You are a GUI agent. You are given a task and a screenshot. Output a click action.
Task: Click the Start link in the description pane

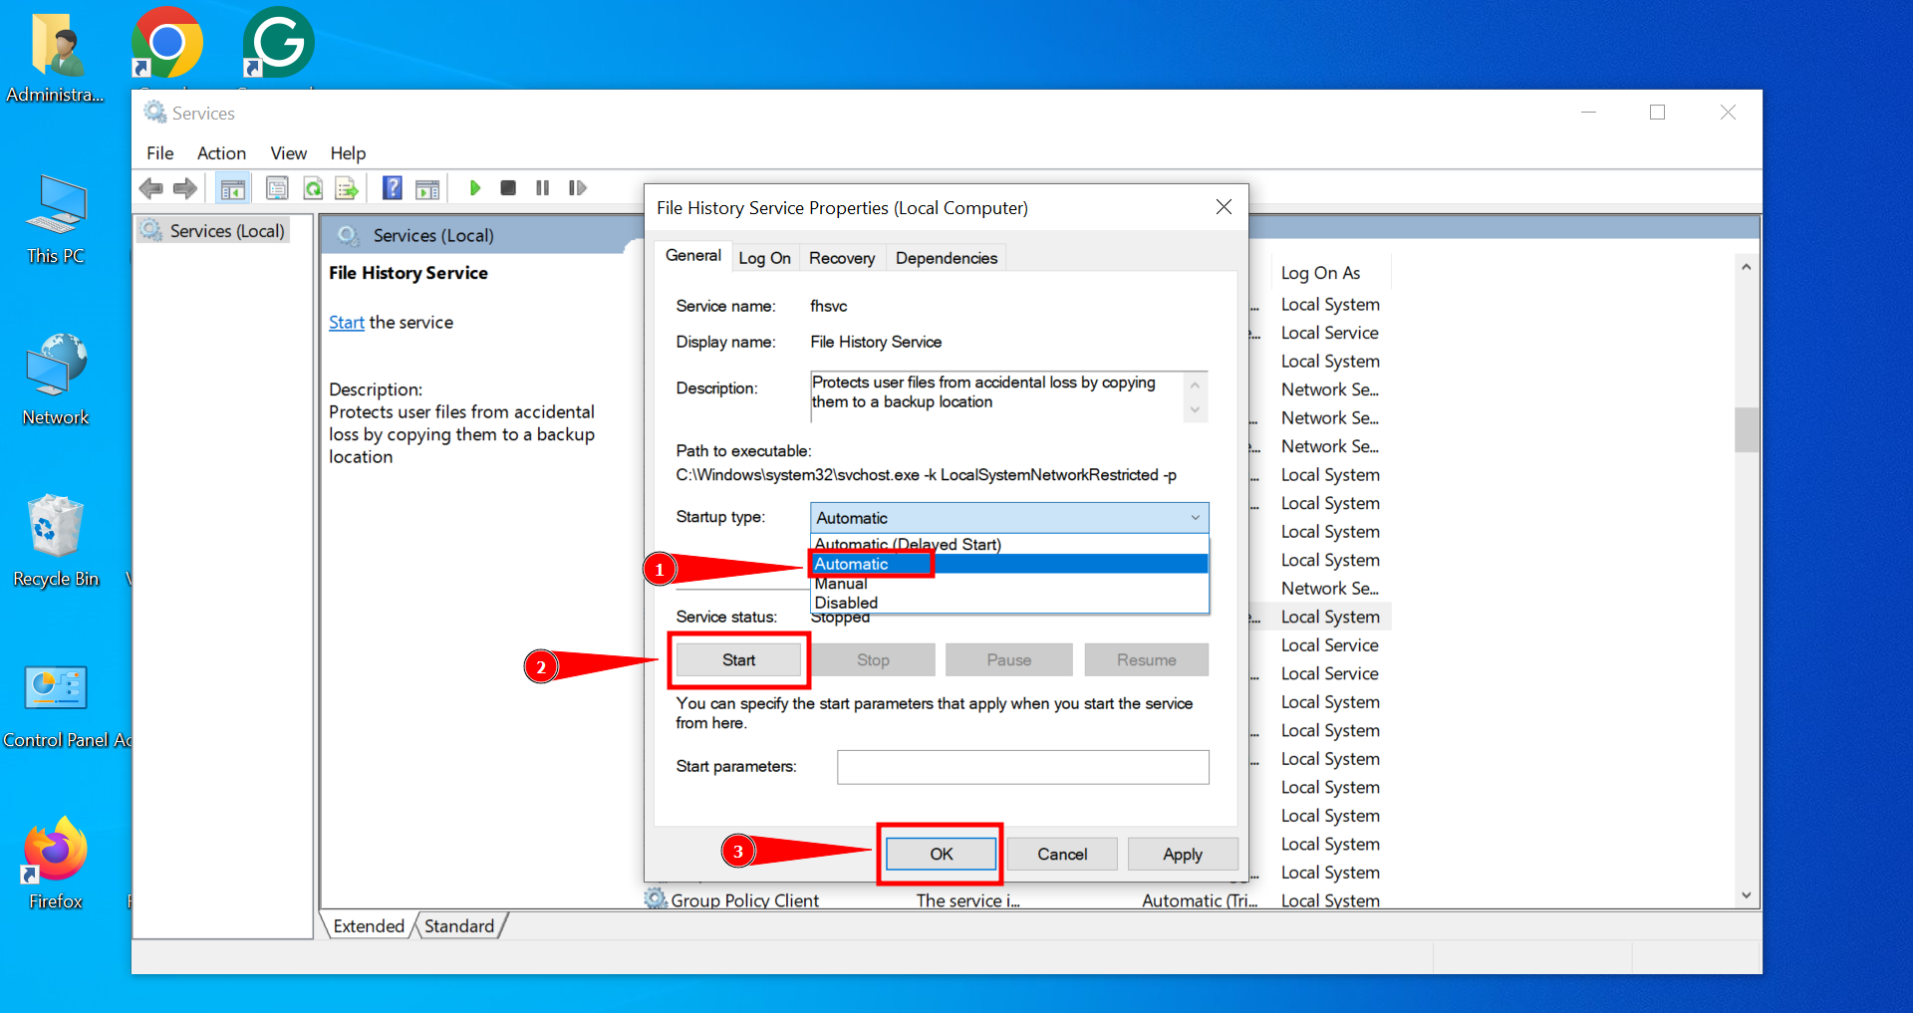[347, 323]
